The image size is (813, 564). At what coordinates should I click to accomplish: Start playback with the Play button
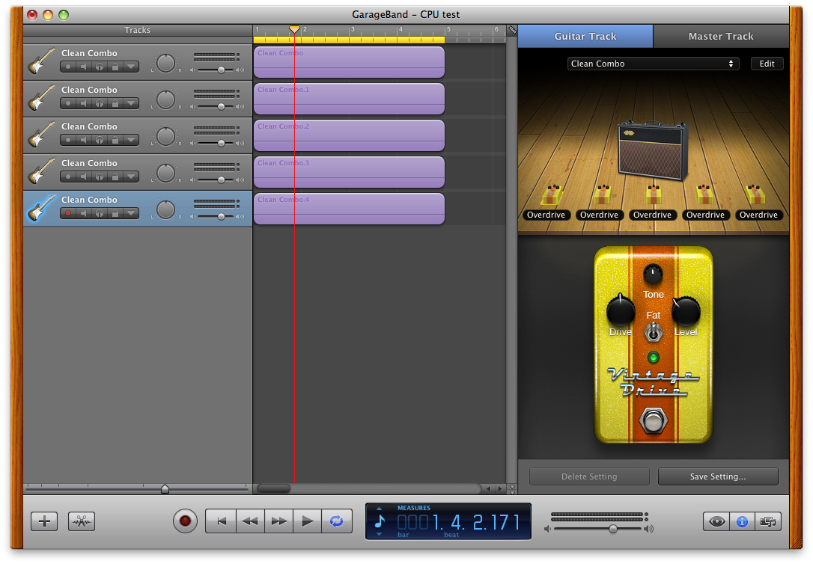pyautogui.click(x=308, y=521)
